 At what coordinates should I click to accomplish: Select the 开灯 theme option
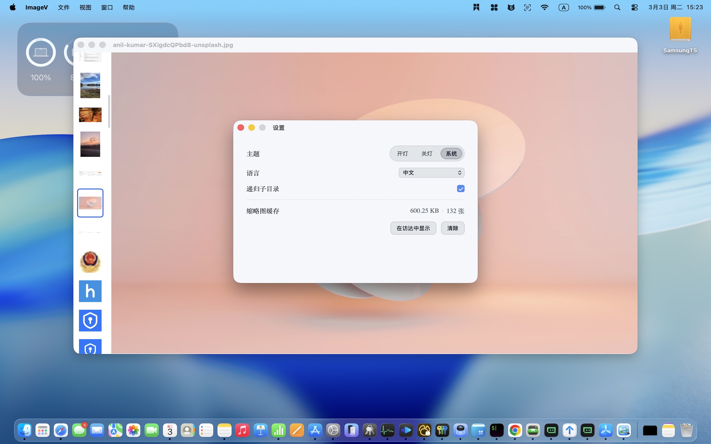402,153
